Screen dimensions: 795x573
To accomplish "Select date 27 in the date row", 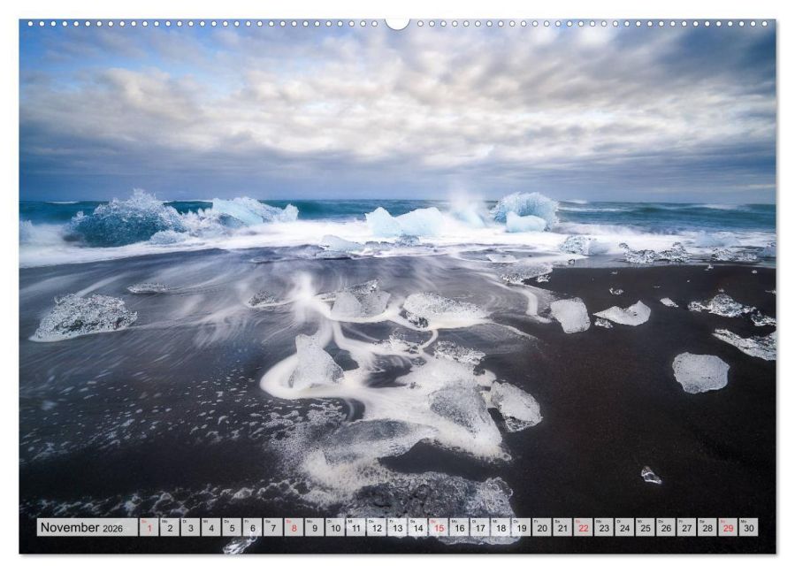I will pos(687,528).
